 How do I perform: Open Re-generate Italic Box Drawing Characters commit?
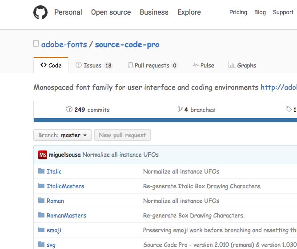(202, 186)
